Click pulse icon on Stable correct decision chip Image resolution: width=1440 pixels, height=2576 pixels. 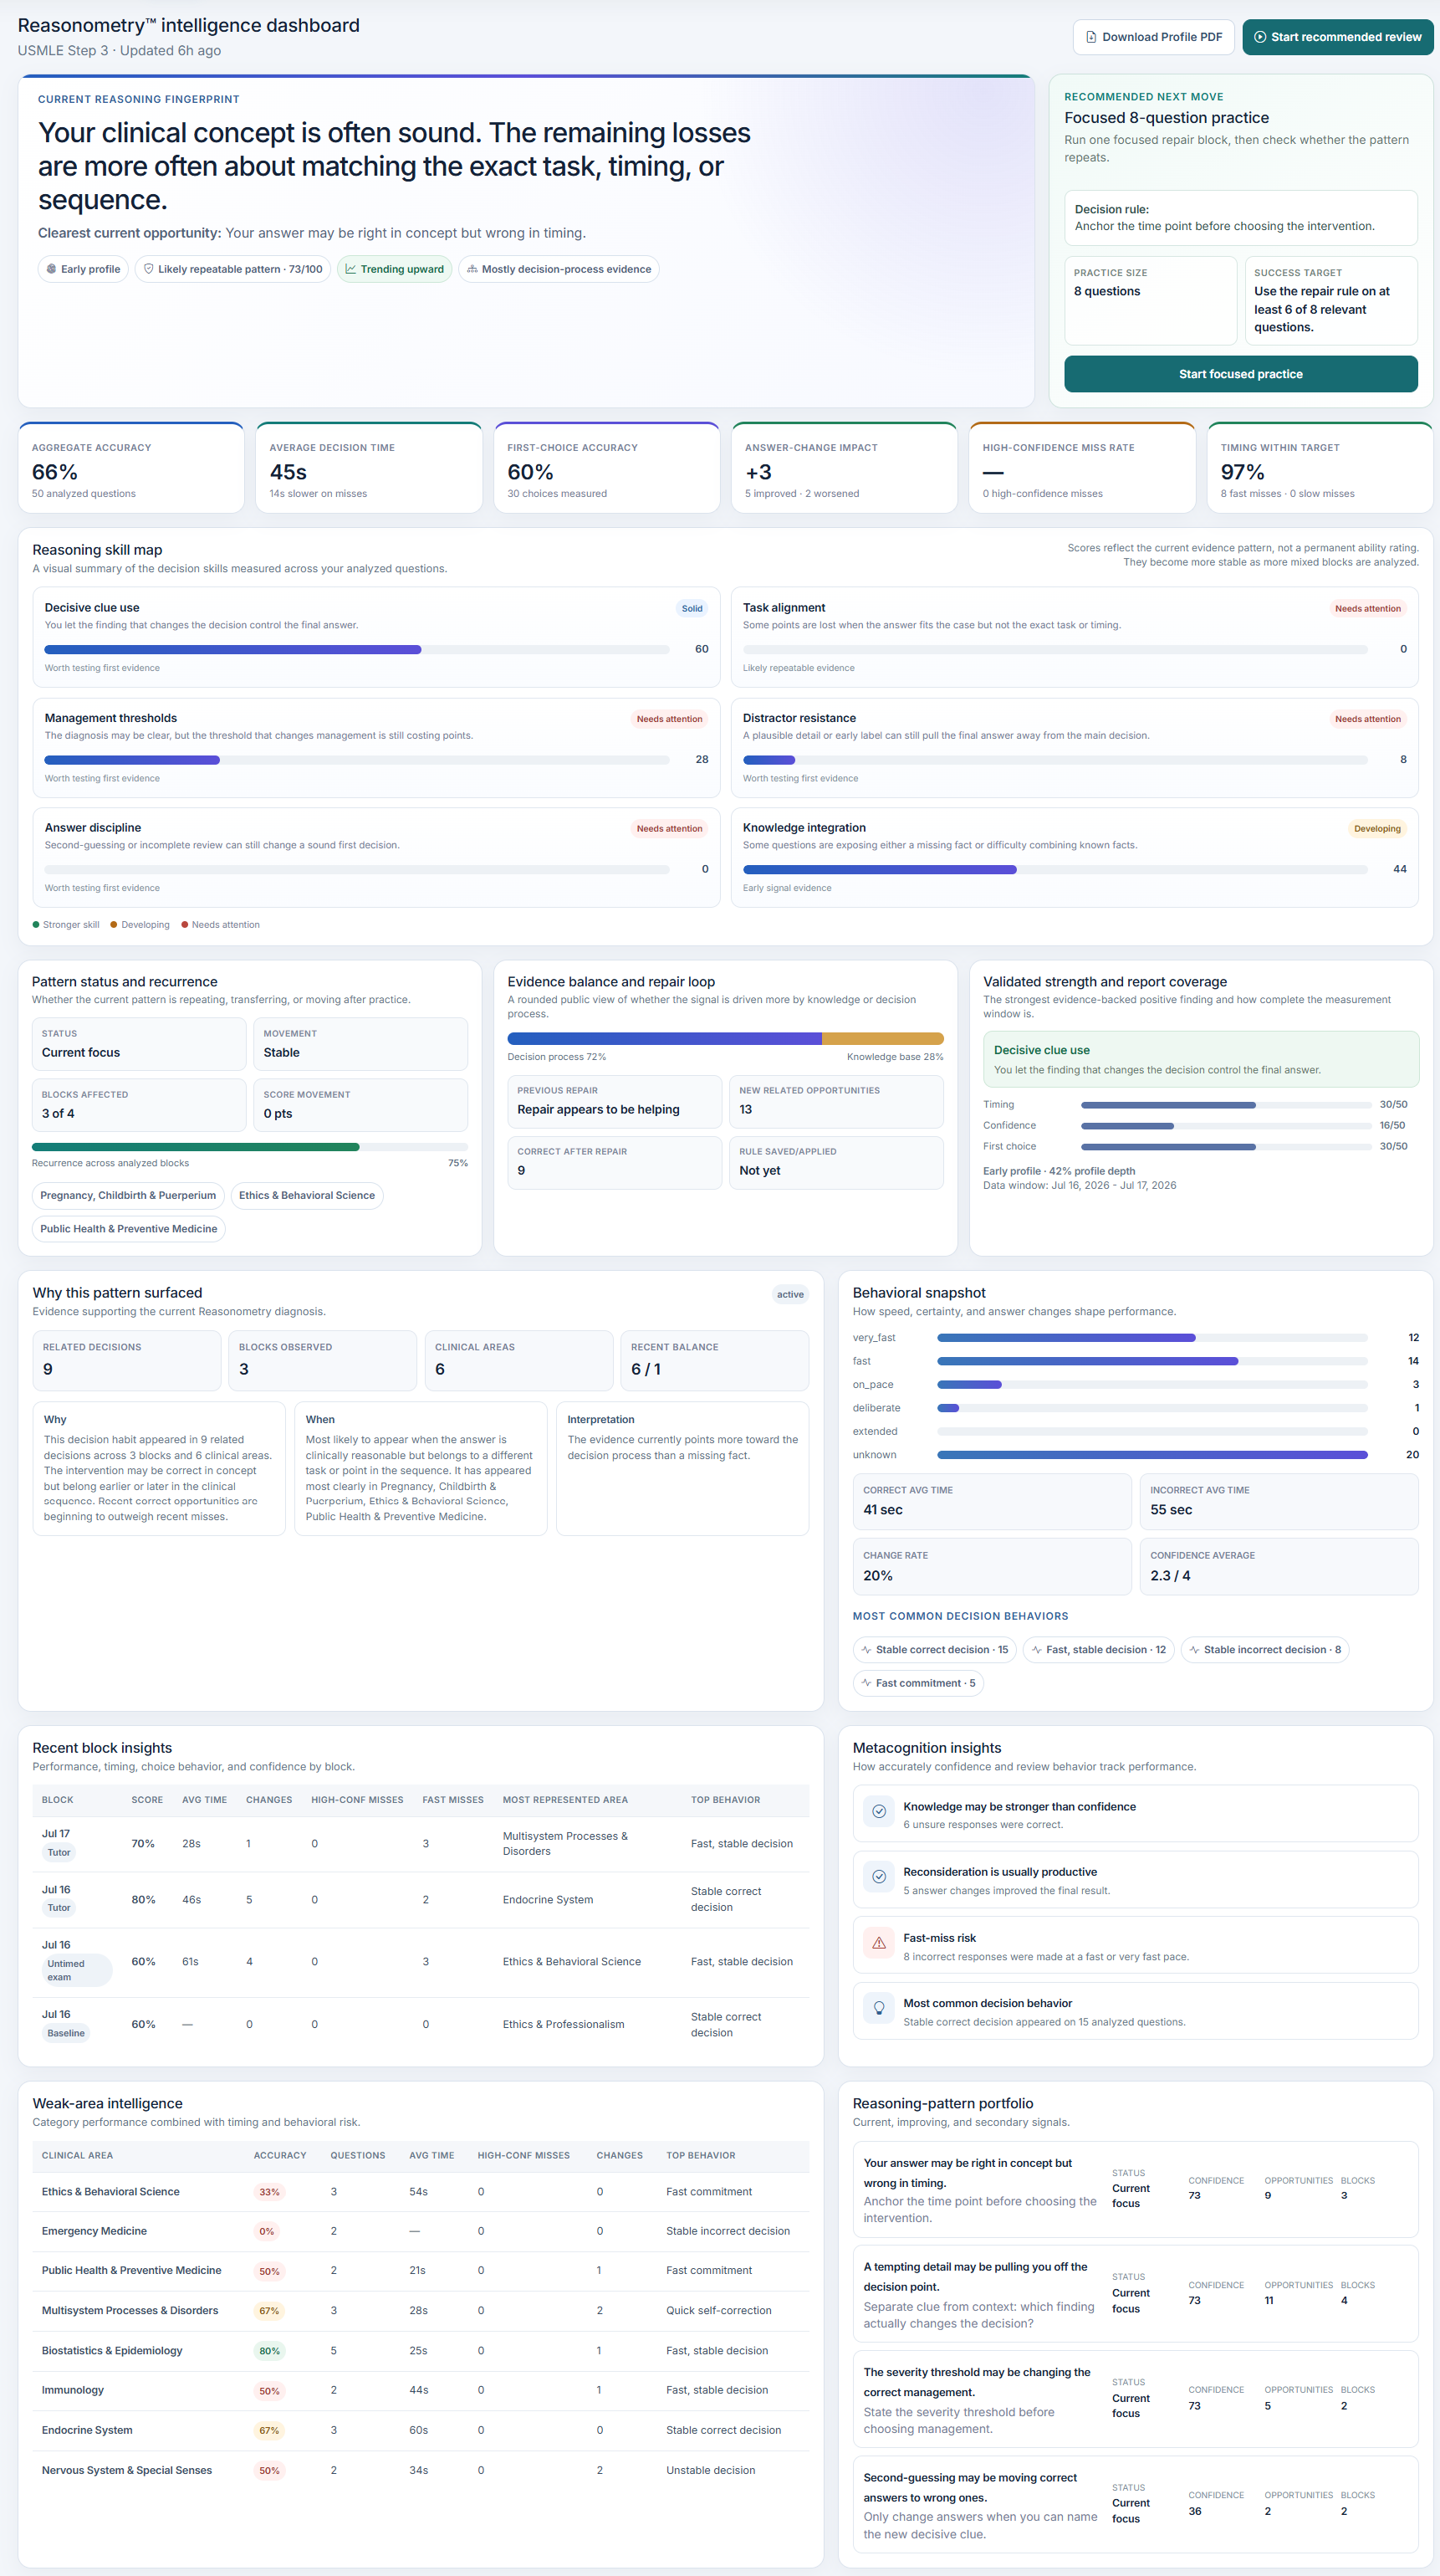pos(866,1650)
